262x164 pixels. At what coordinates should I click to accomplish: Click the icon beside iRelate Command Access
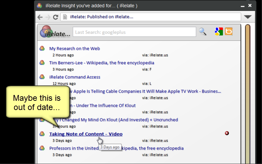coord(42,77)
